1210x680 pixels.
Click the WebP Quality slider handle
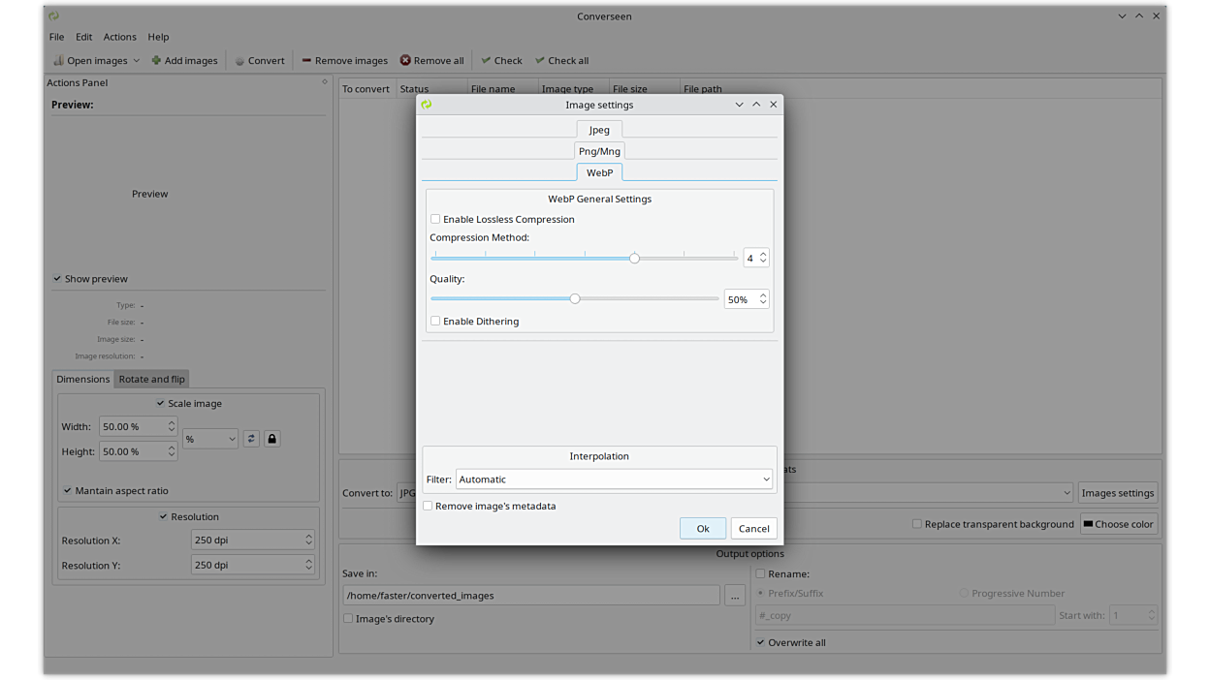coord(575,299)
